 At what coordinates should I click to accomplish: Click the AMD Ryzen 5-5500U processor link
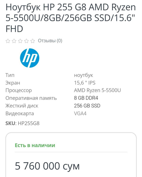[x=98, y=90]
